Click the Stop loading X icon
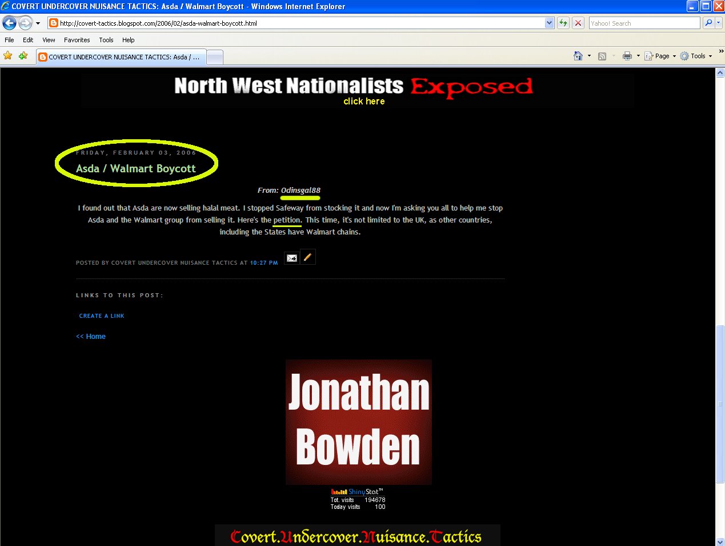 578,23
